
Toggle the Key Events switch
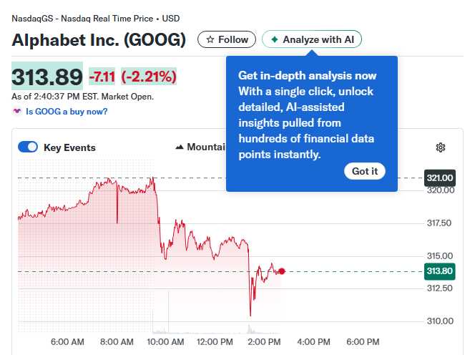[28, 147]
